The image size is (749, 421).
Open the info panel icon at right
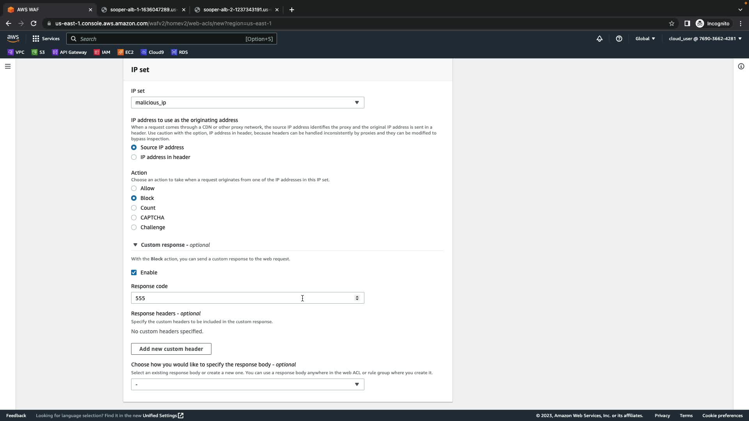click(741, 66)
